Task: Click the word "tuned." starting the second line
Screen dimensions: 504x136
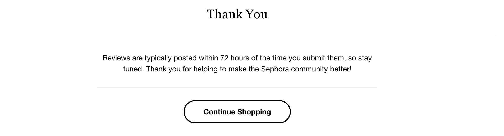Action: click(x=133, y=69)
